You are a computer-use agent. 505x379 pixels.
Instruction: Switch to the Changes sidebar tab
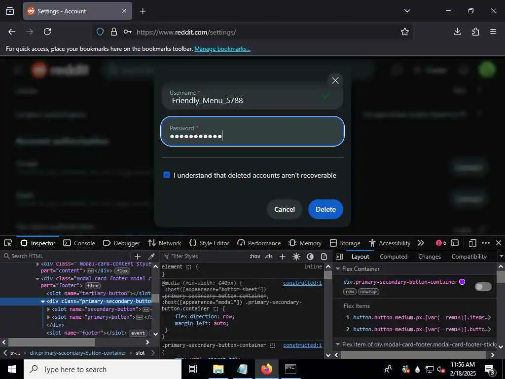pos(430,257)
